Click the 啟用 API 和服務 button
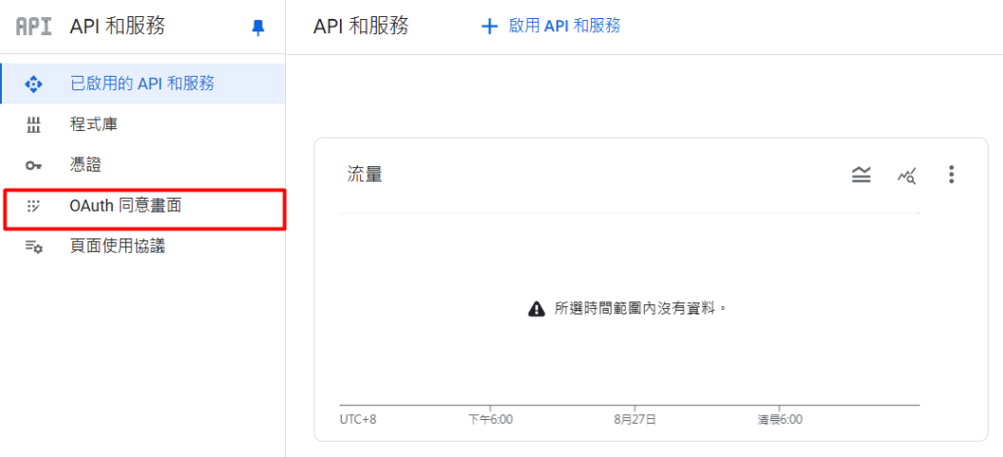The image size is (1003, 457). (x=551, y=27)
